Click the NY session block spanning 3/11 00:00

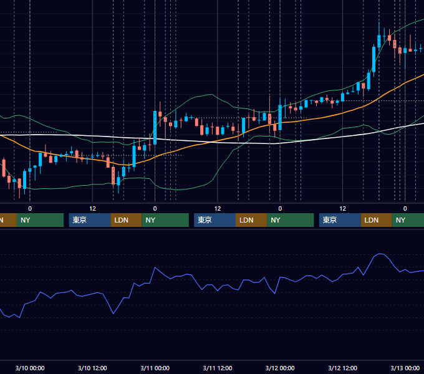(x=165, y=220)
